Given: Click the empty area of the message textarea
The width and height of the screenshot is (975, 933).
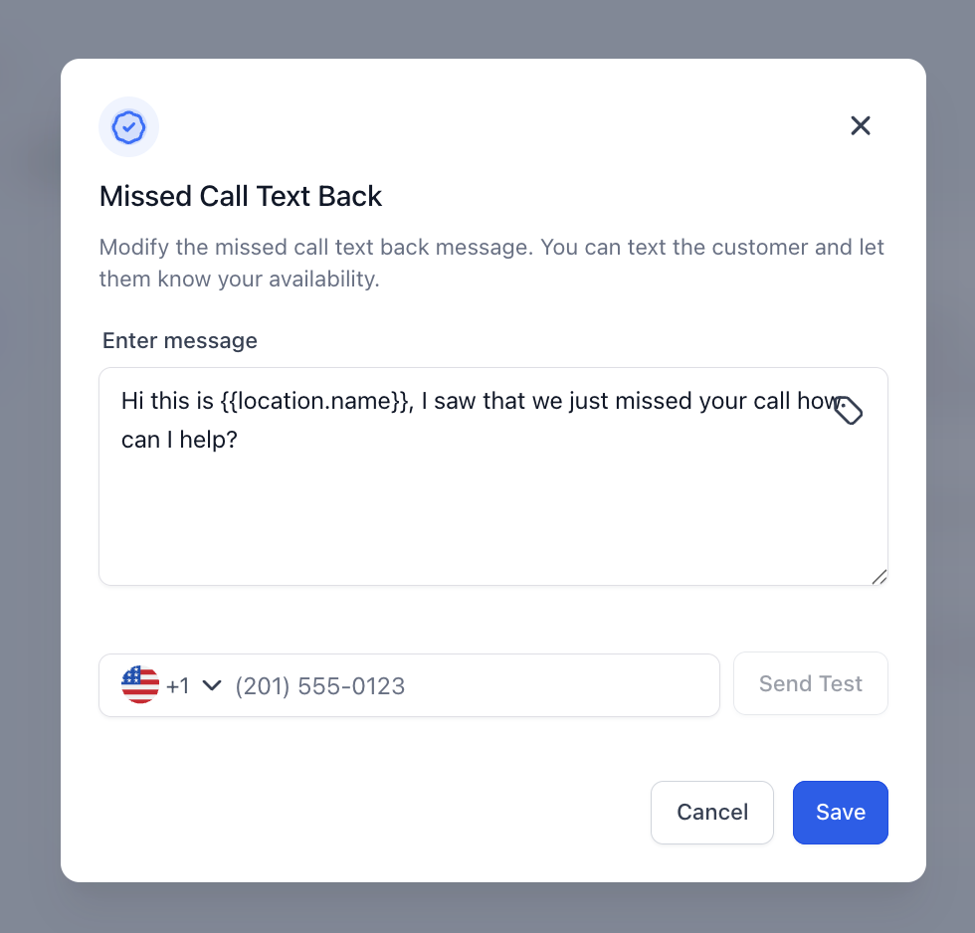Looking at the screenshot, I should (x=492, y=517).
